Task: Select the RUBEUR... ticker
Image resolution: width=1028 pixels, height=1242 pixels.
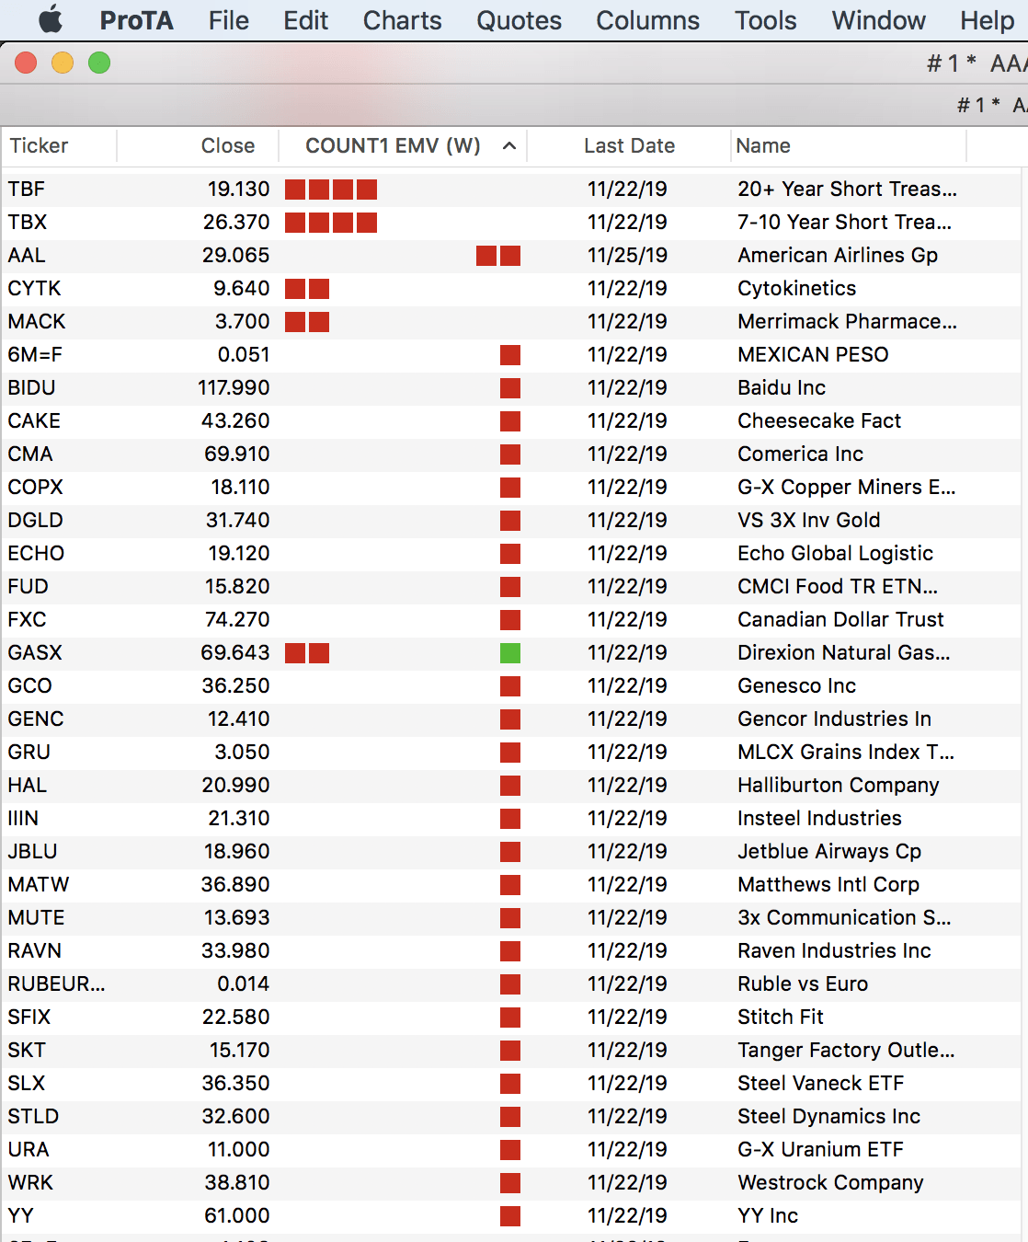Action: pos(56,984)
